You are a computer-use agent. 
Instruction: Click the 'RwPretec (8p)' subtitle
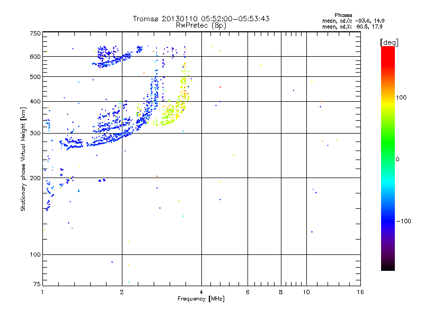(x=201, y=25)
